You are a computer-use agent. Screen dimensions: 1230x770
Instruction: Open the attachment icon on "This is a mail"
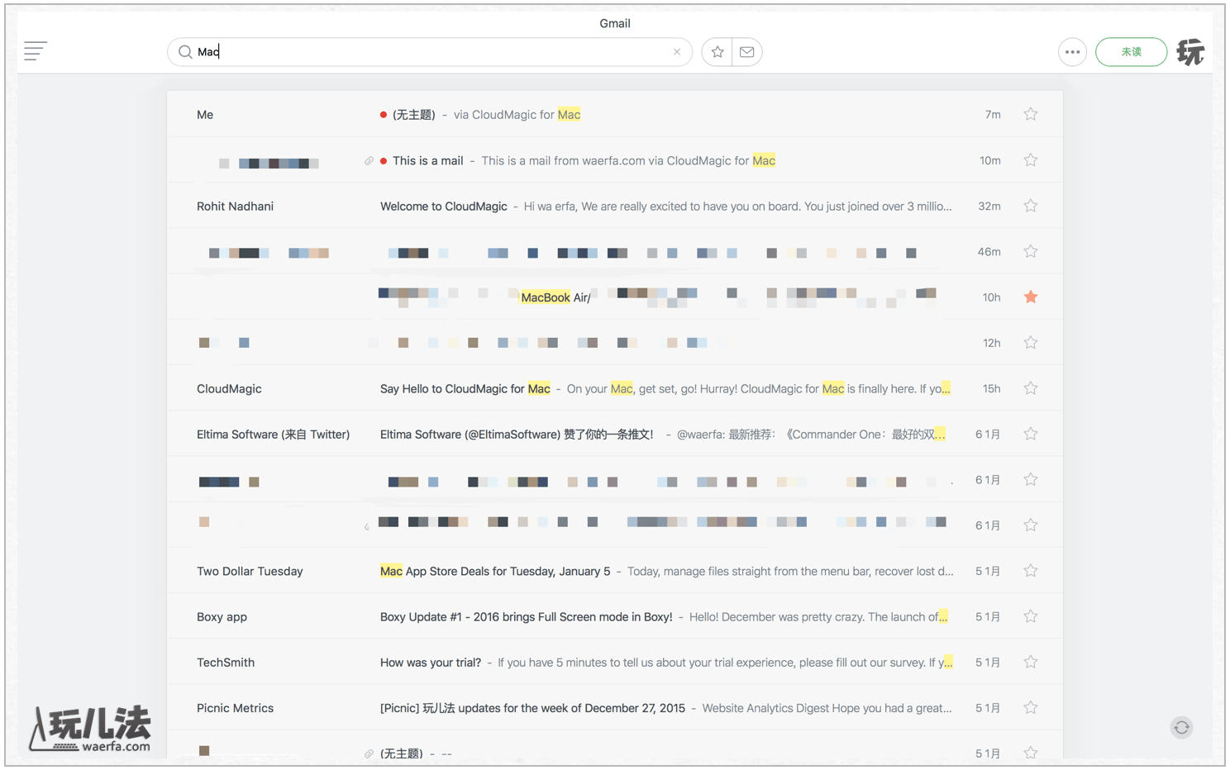369,161
